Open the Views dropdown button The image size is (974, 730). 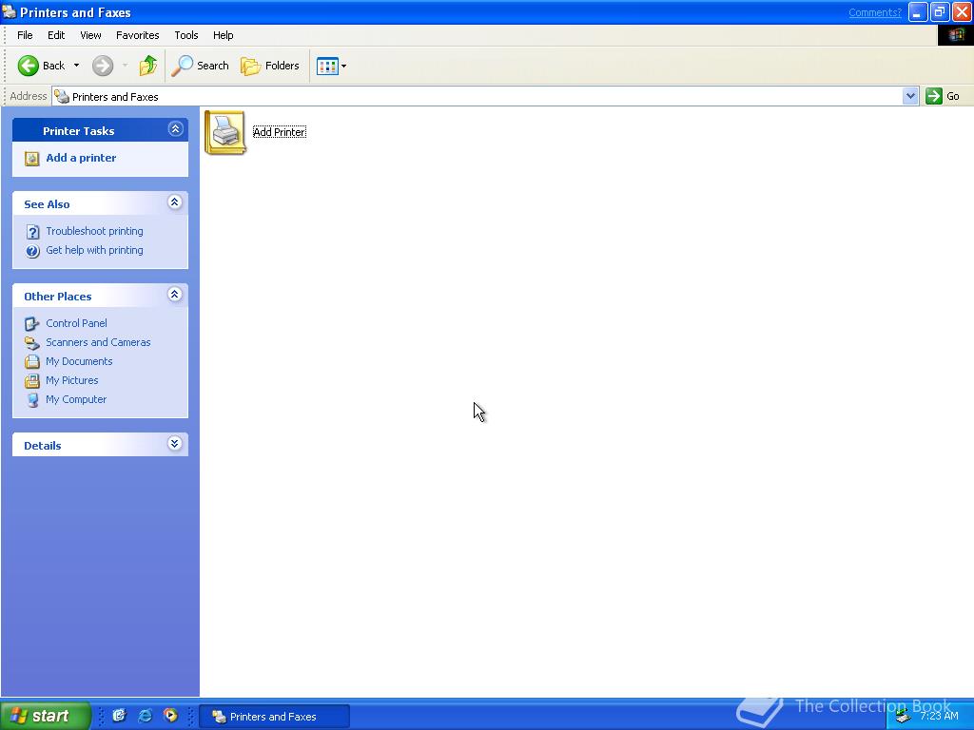pyautogui.click(x=331, y=66)
